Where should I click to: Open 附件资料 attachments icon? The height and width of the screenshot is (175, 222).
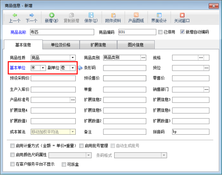pyautogui.click(x=113, y=15)
